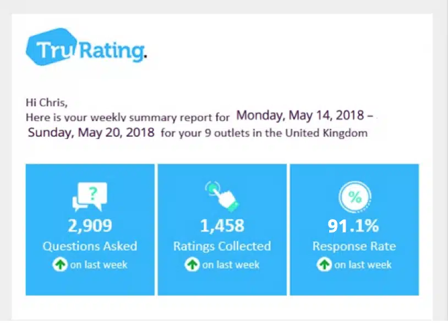
Task: Click "on last week" under Questions Asked
Action: click(x=97, y=265)
